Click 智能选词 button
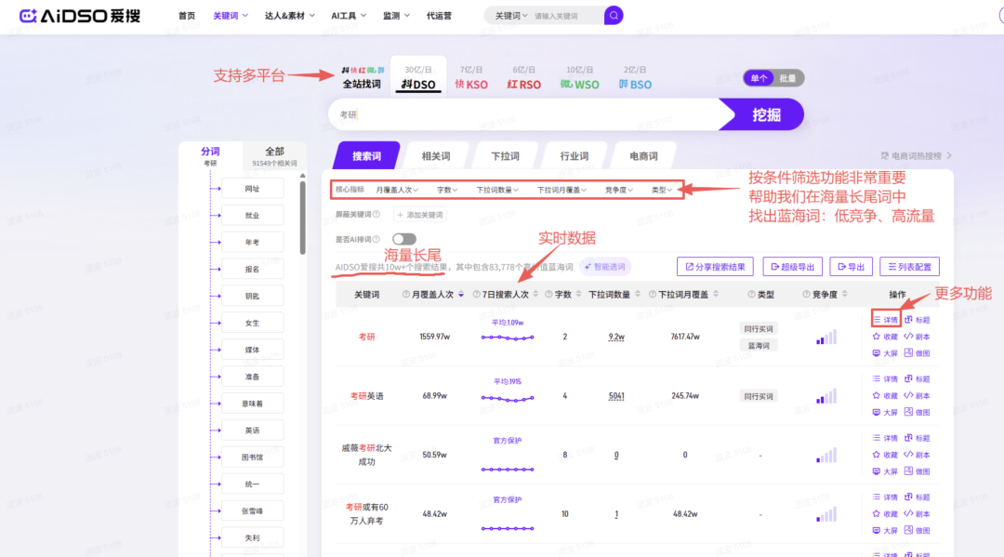 coord(605,266)
